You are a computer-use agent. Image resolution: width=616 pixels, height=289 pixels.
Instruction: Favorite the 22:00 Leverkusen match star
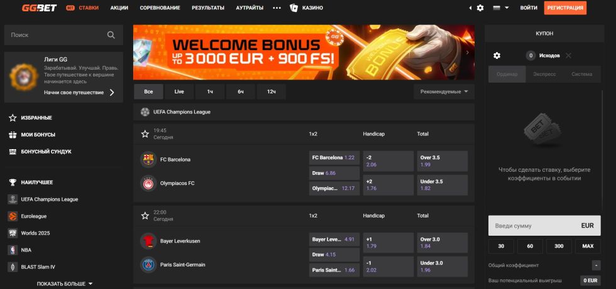point(145,216)
